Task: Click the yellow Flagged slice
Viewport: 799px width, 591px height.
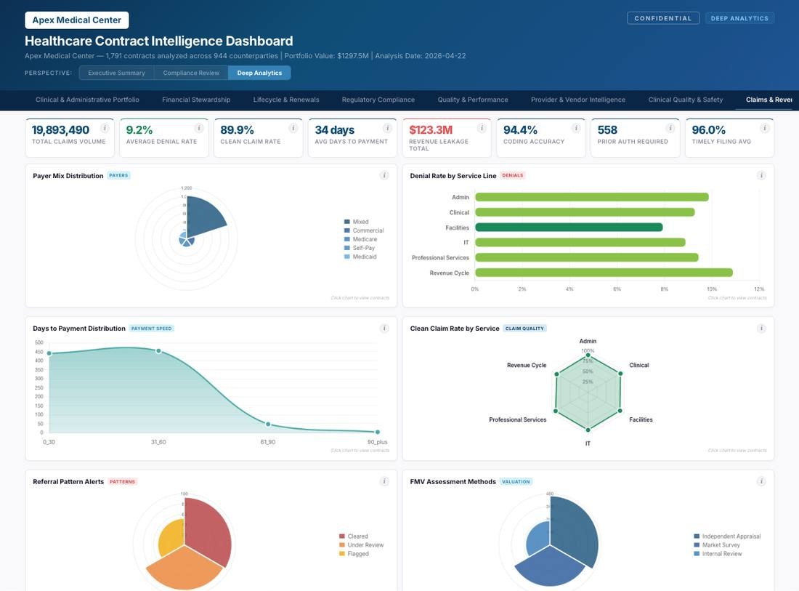Action: coord(172,538)
